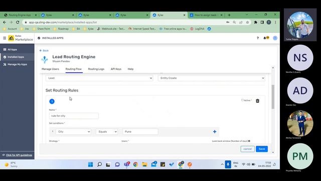
Task: Click the rule Name input field
Action: point(74,116)
